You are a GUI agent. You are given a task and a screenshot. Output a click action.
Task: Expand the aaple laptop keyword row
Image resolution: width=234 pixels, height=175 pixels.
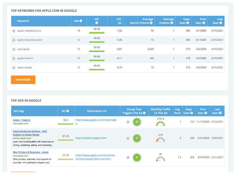(x=14, y=68)
